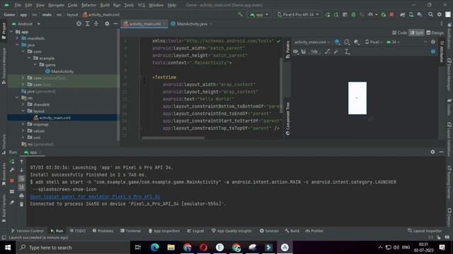453x254 pixels.
Task: Toggle Scroll to the End in Run console
Action: pos(21,187)
